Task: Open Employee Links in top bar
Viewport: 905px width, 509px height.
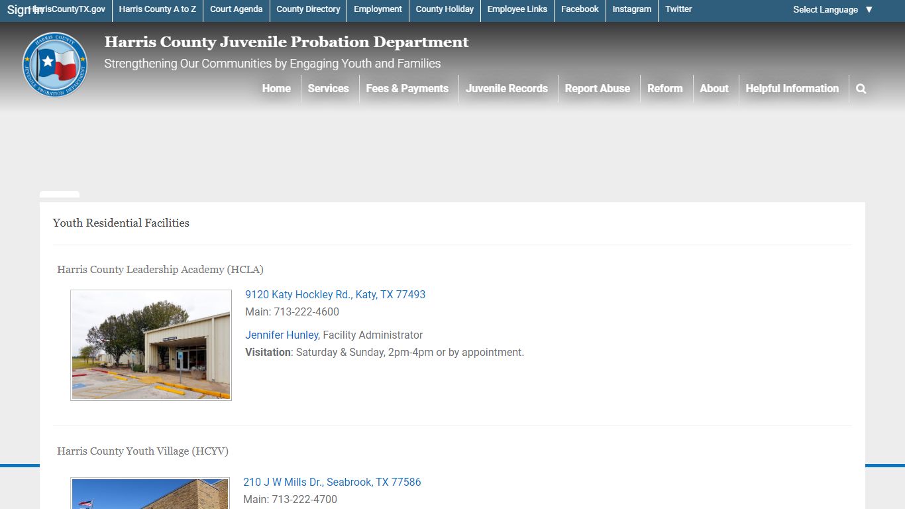Action: pos(517,9)
